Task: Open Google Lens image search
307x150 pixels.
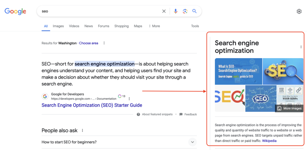Action: click(185, 11)
